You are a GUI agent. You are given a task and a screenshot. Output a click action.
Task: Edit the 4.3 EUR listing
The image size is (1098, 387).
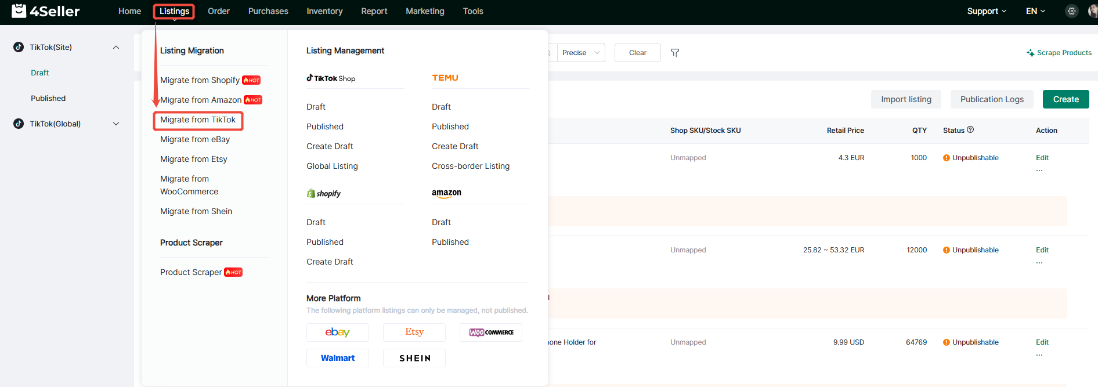(1042, 158)
